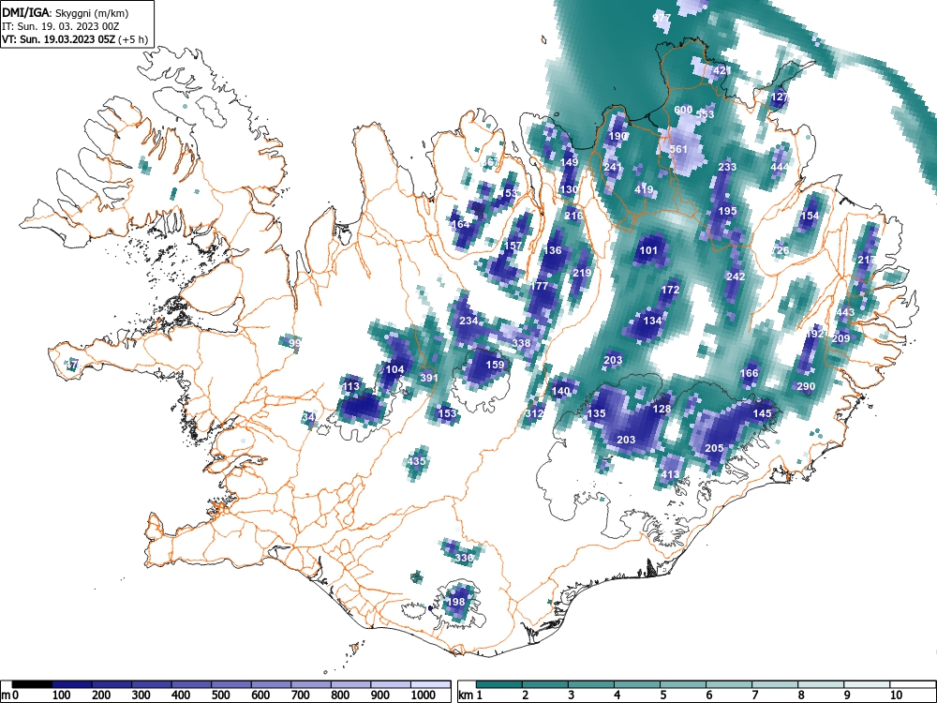Click the visibility value 177
The image size is (937, 703).
point(539,286)
